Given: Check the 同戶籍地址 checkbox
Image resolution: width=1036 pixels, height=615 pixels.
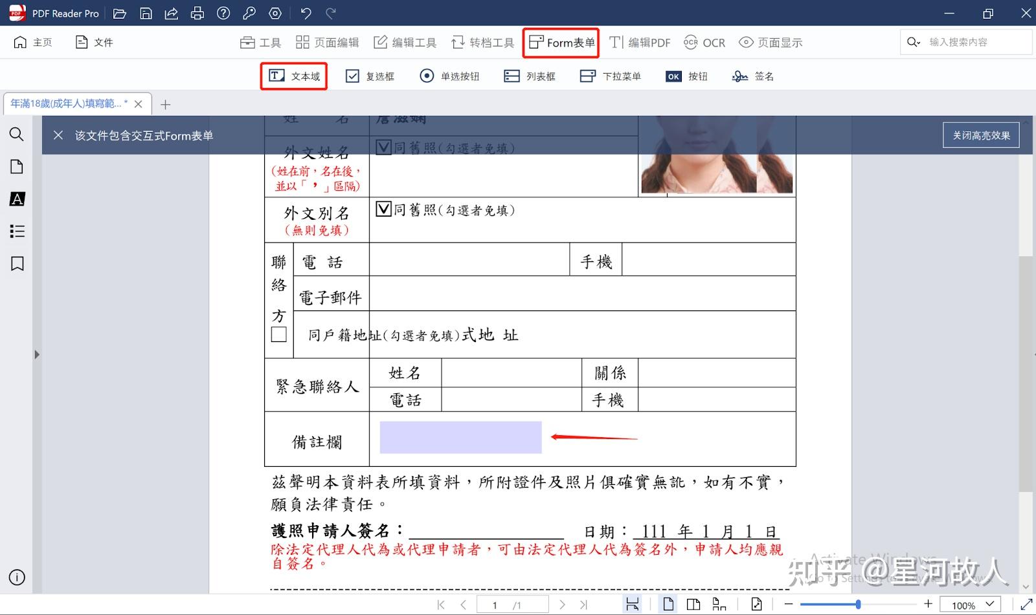Looking at the screenshot, I should pyautogui.click(x=278, y=334).
